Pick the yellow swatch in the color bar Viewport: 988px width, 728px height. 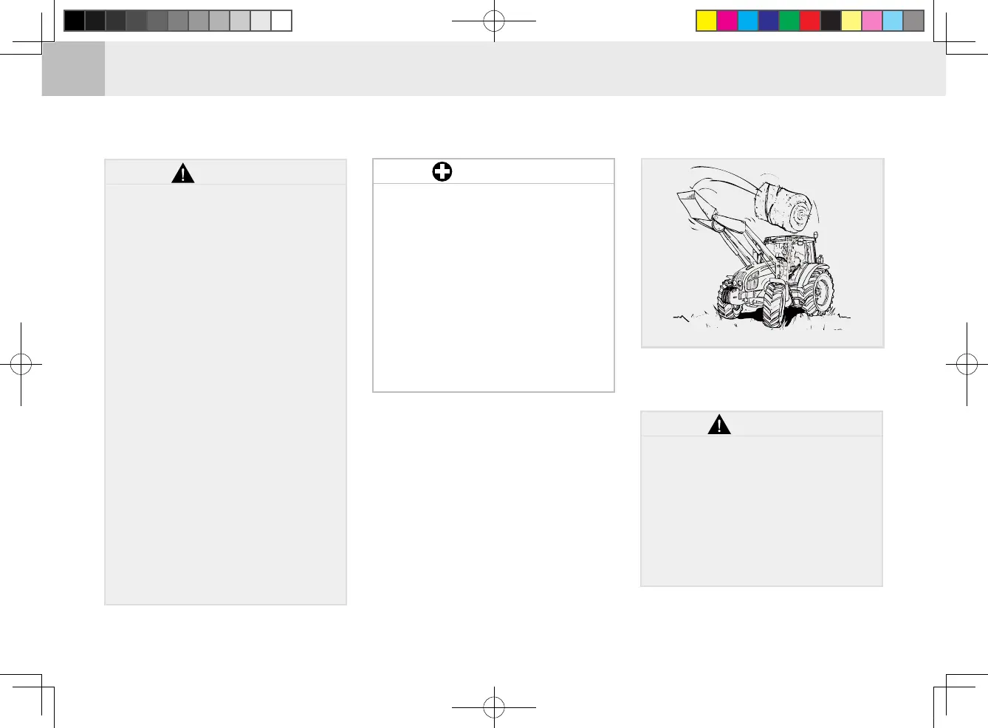click(x=707, y=21)
